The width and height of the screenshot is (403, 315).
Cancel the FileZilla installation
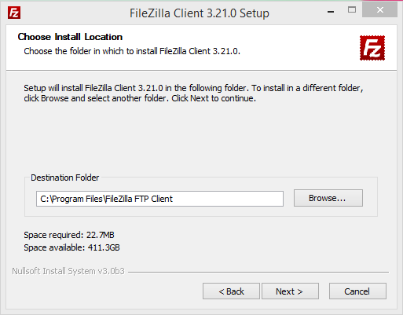pyautogui.click(x=357, y=291)
